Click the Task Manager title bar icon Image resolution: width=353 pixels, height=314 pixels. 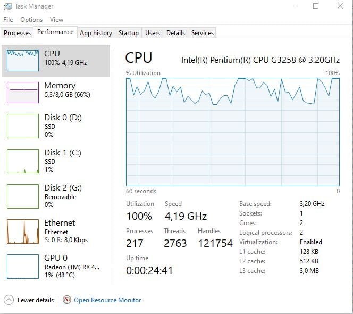[7, 6]
